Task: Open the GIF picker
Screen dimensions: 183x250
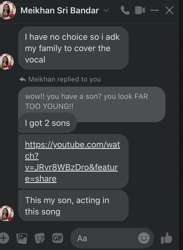Action: [58, 238]
